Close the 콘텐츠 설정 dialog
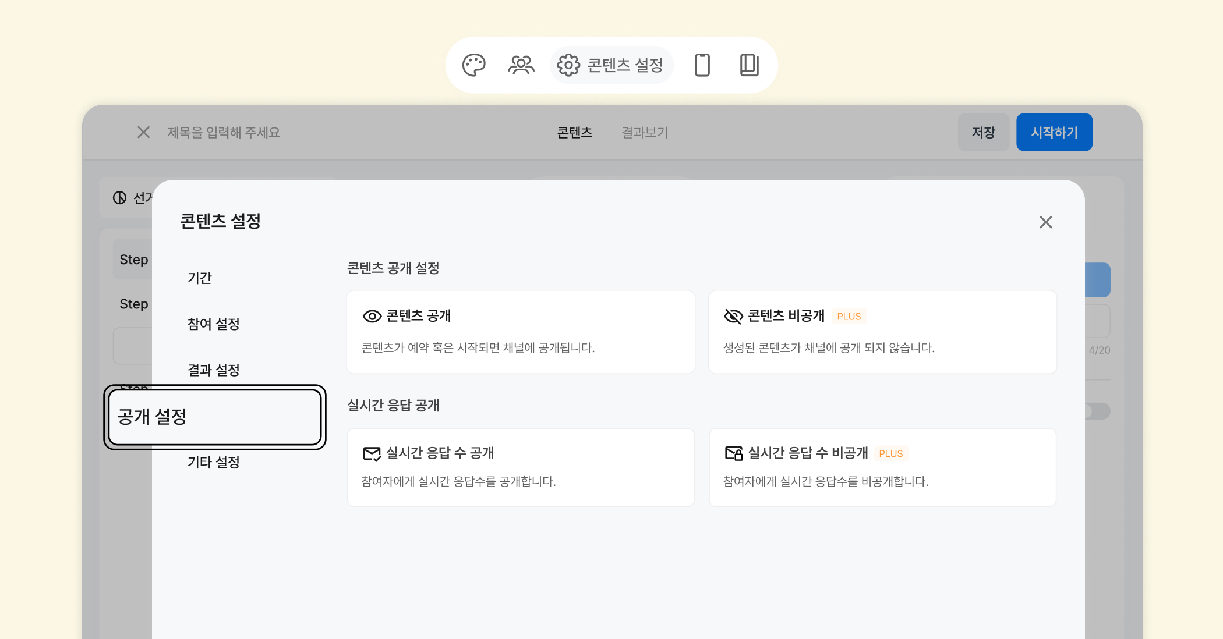Image resolution: width=1223 pixels, height=639 pixels. point(1045,222)
